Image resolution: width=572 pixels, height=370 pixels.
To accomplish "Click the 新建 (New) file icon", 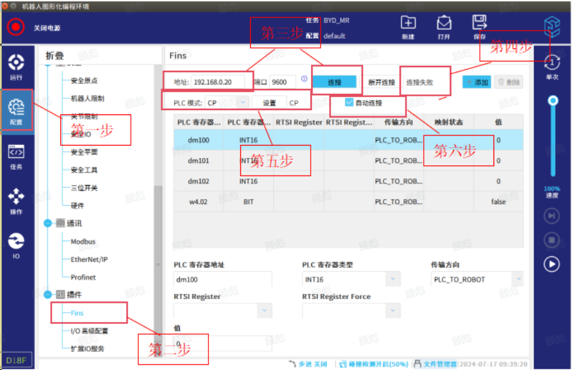I will coord(408,27).
